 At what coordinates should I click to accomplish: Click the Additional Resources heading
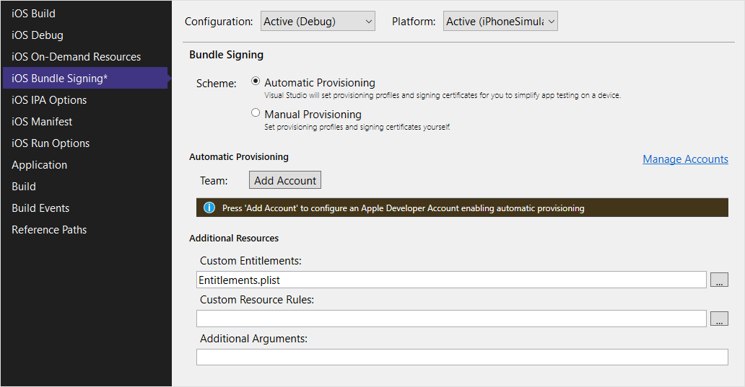point(234,238)
